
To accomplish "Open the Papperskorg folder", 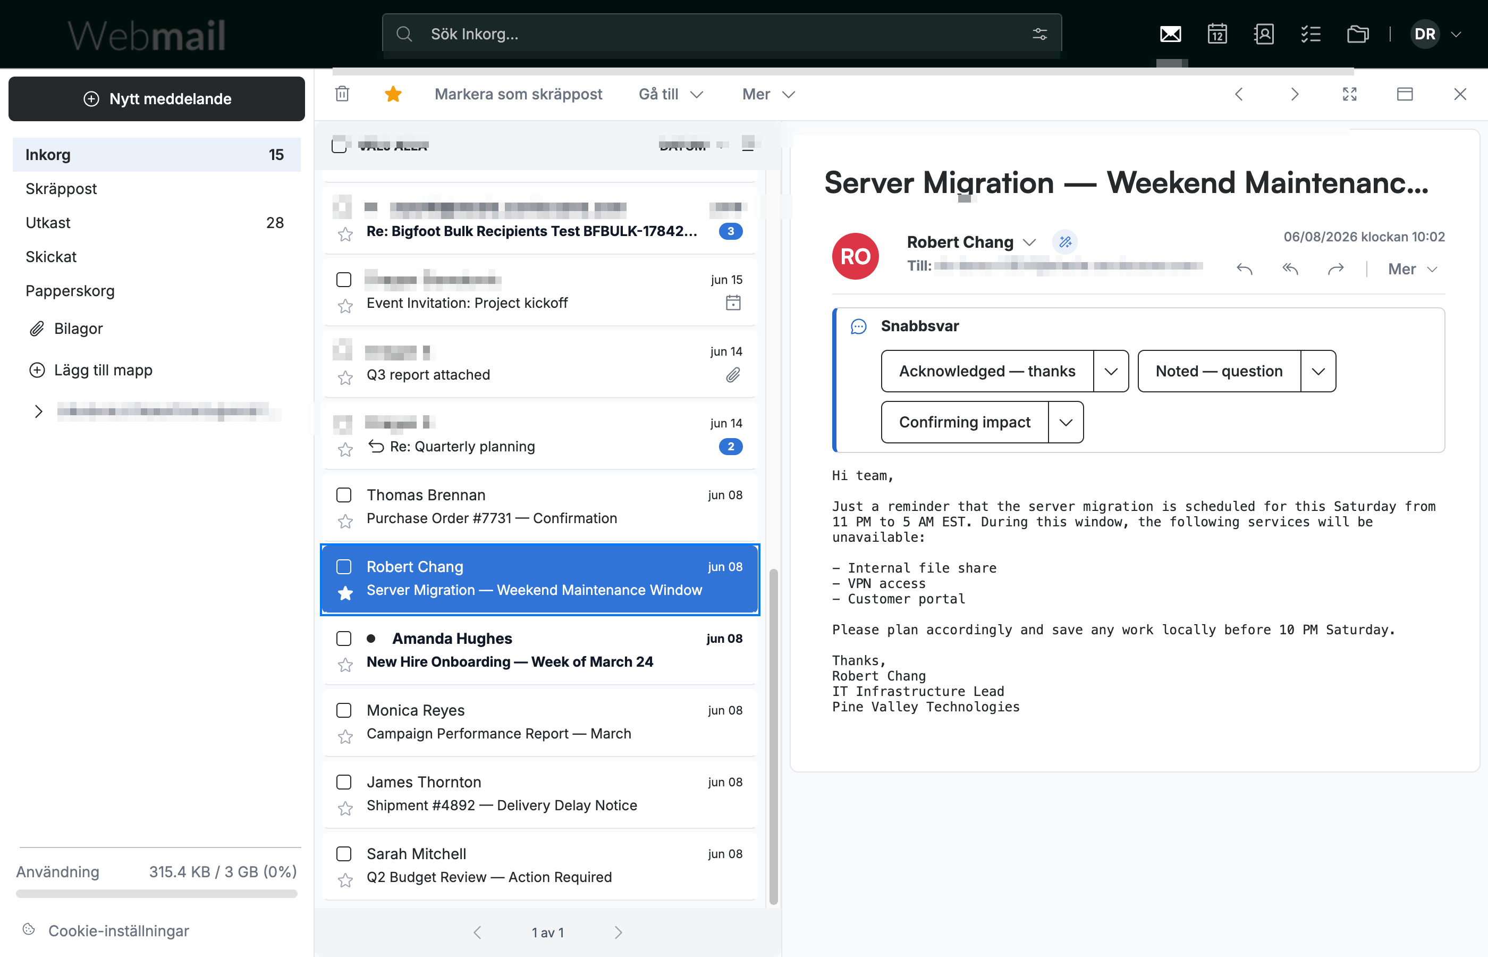I will [156, 291].
